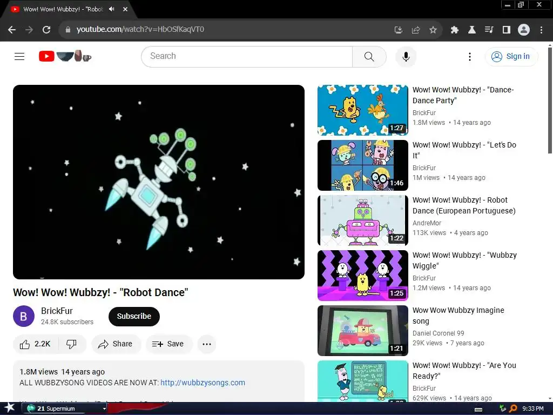Screen dimensions: 553x415
Task: Click the "Robot Dance" video title
Action: (x=100, y=292)
